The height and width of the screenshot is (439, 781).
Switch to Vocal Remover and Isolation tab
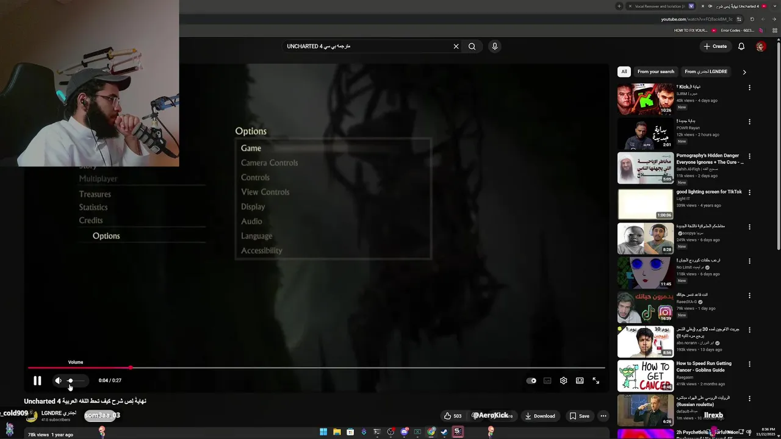[x=660, y=6]
